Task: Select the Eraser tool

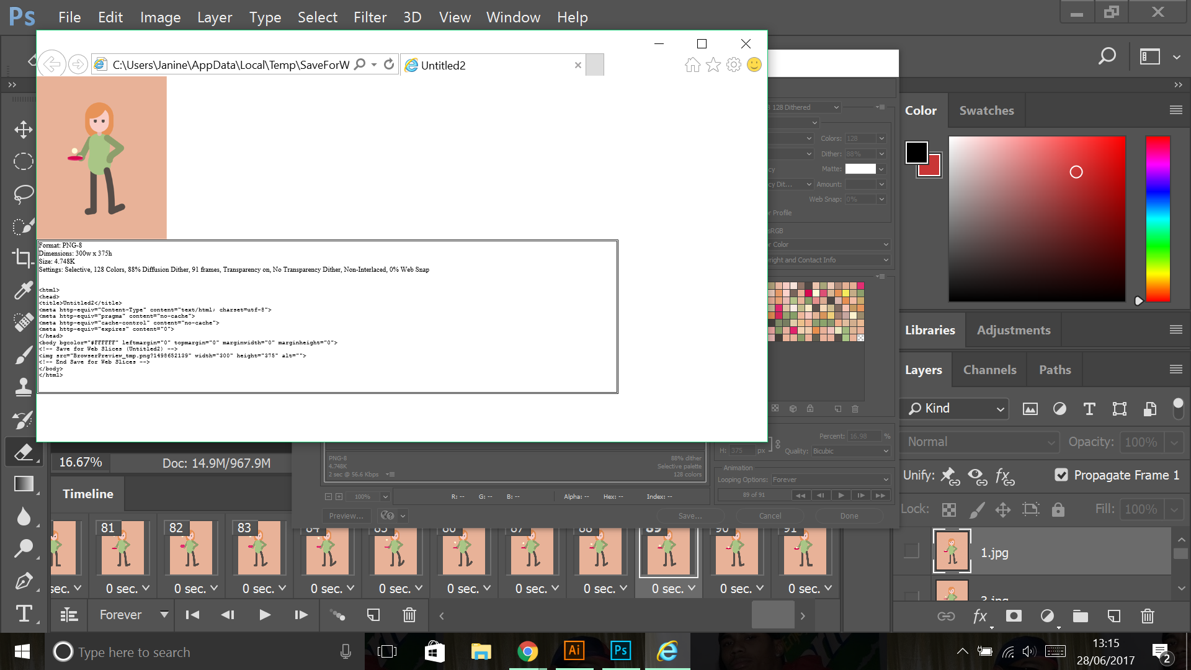Action: (x=23, y=452)
